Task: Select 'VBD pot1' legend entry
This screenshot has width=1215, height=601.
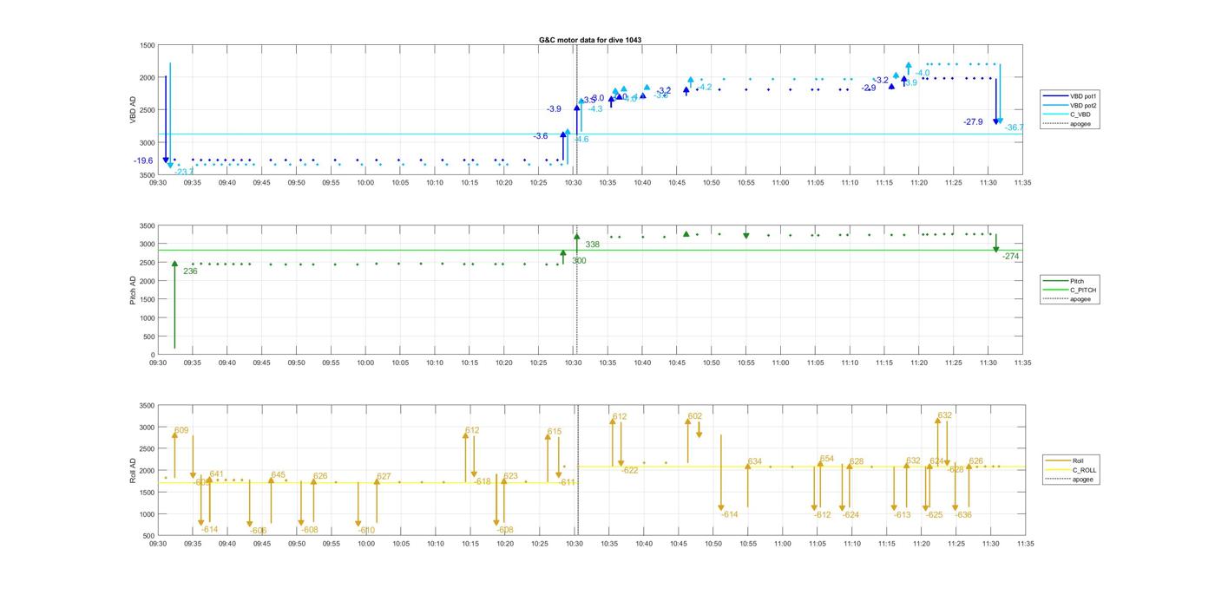Action: coord(1082,95)
